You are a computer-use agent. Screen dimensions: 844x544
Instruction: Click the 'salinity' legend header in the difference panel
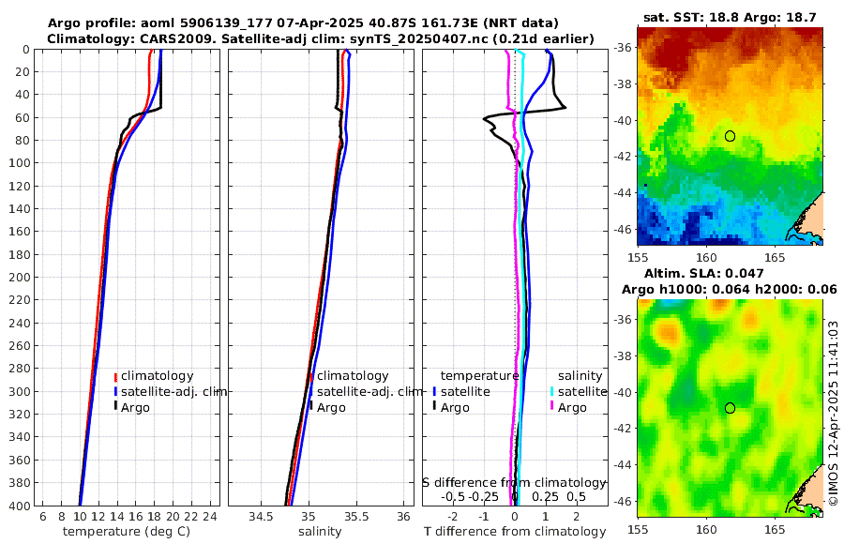click(x=580, y=376)
